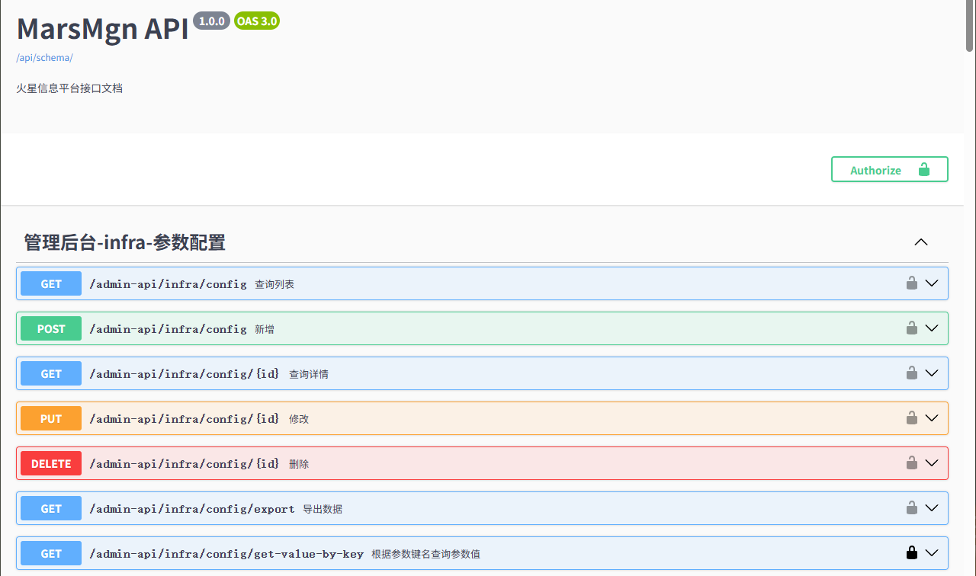Click lock icon on PUT config/{id} 修改 row

pos(911,418)
